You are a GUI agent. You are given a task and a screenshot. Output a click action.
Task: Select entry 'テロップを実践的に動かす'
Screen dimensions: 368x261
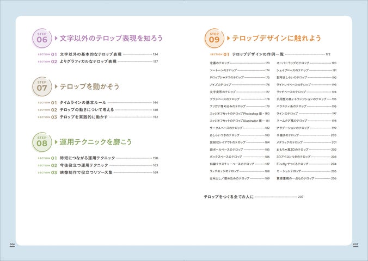(83, 117)
